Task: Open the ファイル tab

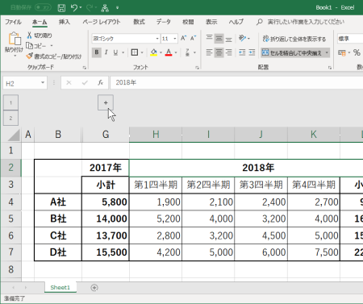Action: click(x=13, y=22)
